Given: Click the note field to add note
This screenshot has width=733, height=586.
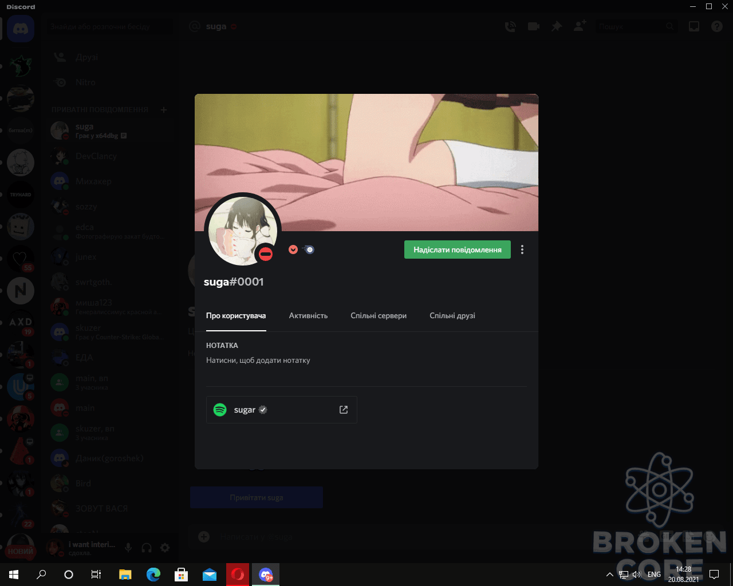Looking at the screenshot, I should [x=366, y=361].
